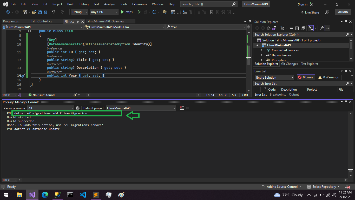
Task: Open Solution Explorer Home view
Action: (x=269, y=28)
